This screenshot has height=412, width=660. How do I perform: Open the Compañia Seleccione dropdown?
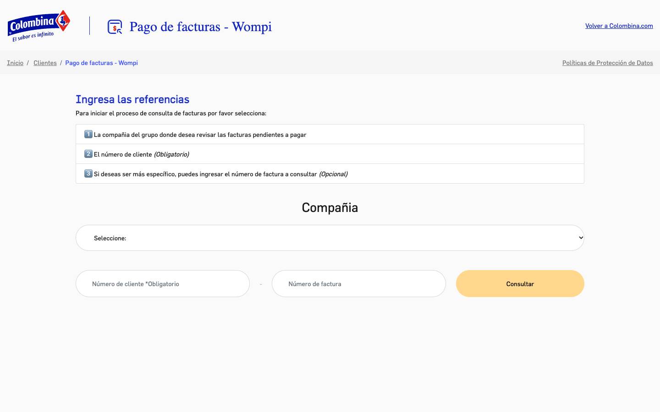[x=330, y=238]
